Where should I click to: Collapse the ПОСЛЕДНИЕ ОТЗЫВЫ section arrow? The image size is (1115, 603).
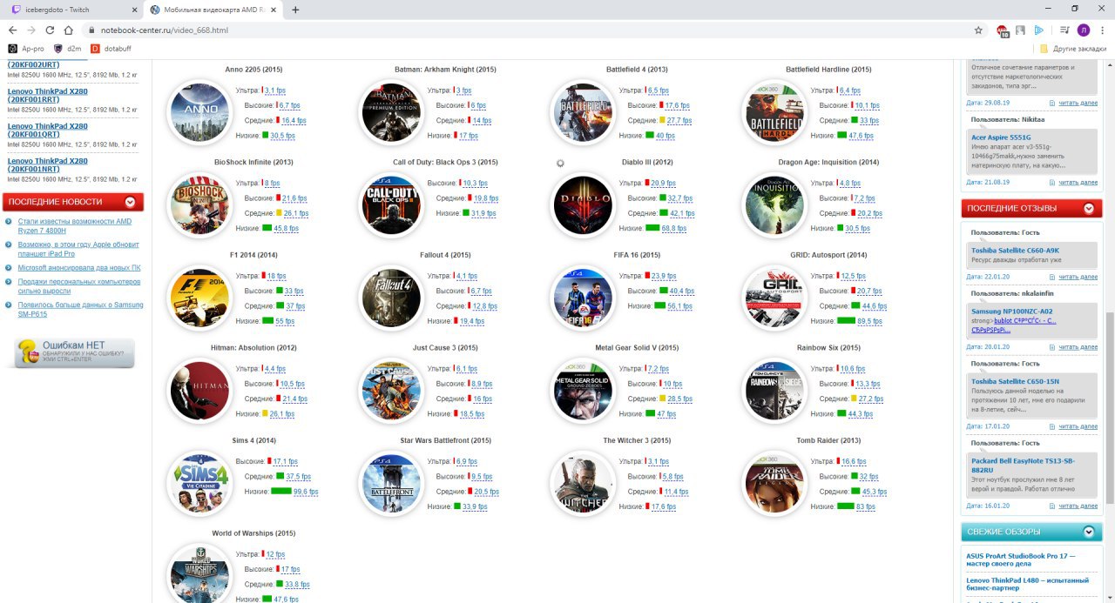pos(1088,208)
